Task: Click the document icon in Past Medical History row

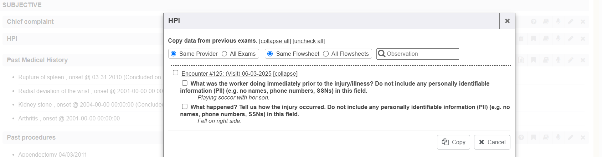Action: 521,60
